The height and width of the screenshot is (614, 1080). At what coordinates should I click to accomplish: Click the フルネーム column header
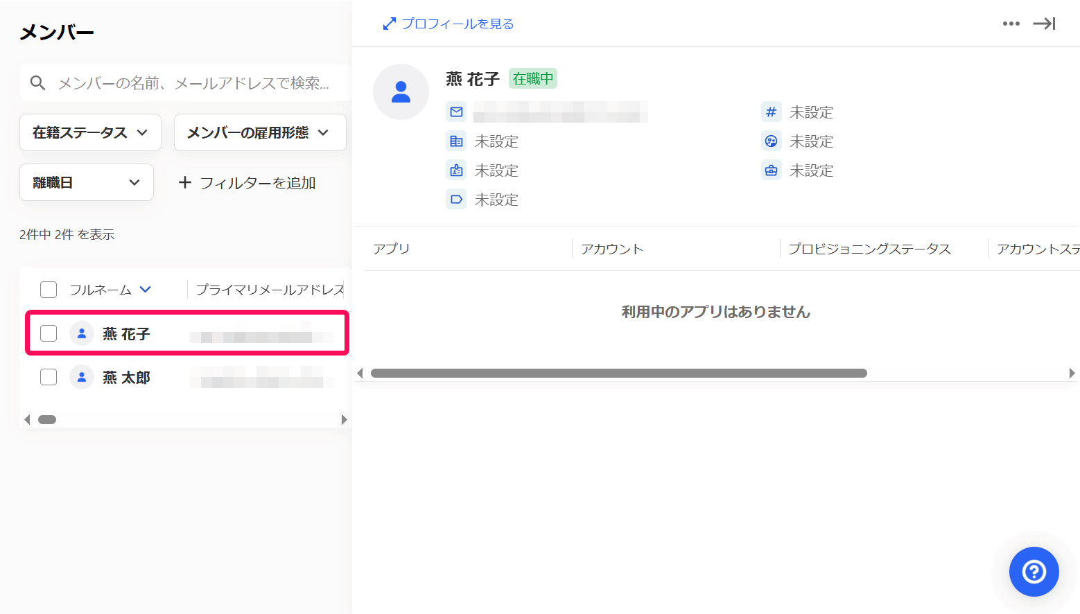tap(101, 290)
